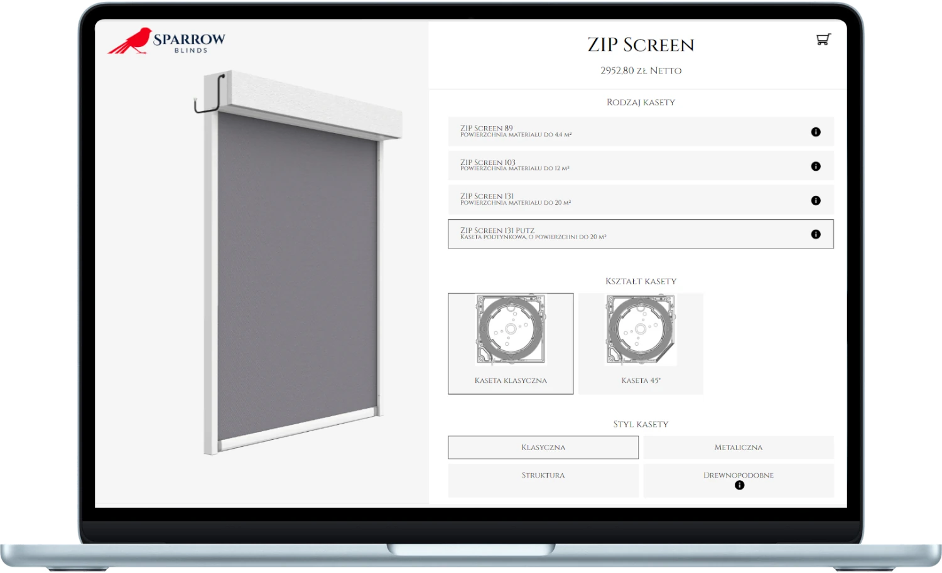The height and width of the screenshot is (573, 942).
Task: Click the price 2952.80 zł netto
Action: pos(641,71)
